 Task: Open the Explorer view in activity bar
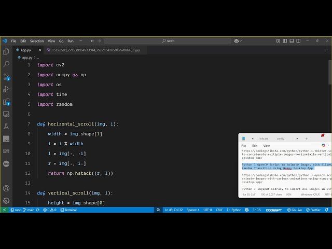[6, 51]
